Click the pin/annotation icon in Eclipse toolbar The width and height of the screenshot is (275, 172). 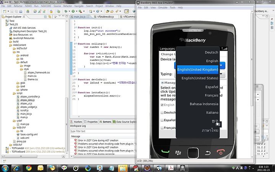[x=117, y=11]
